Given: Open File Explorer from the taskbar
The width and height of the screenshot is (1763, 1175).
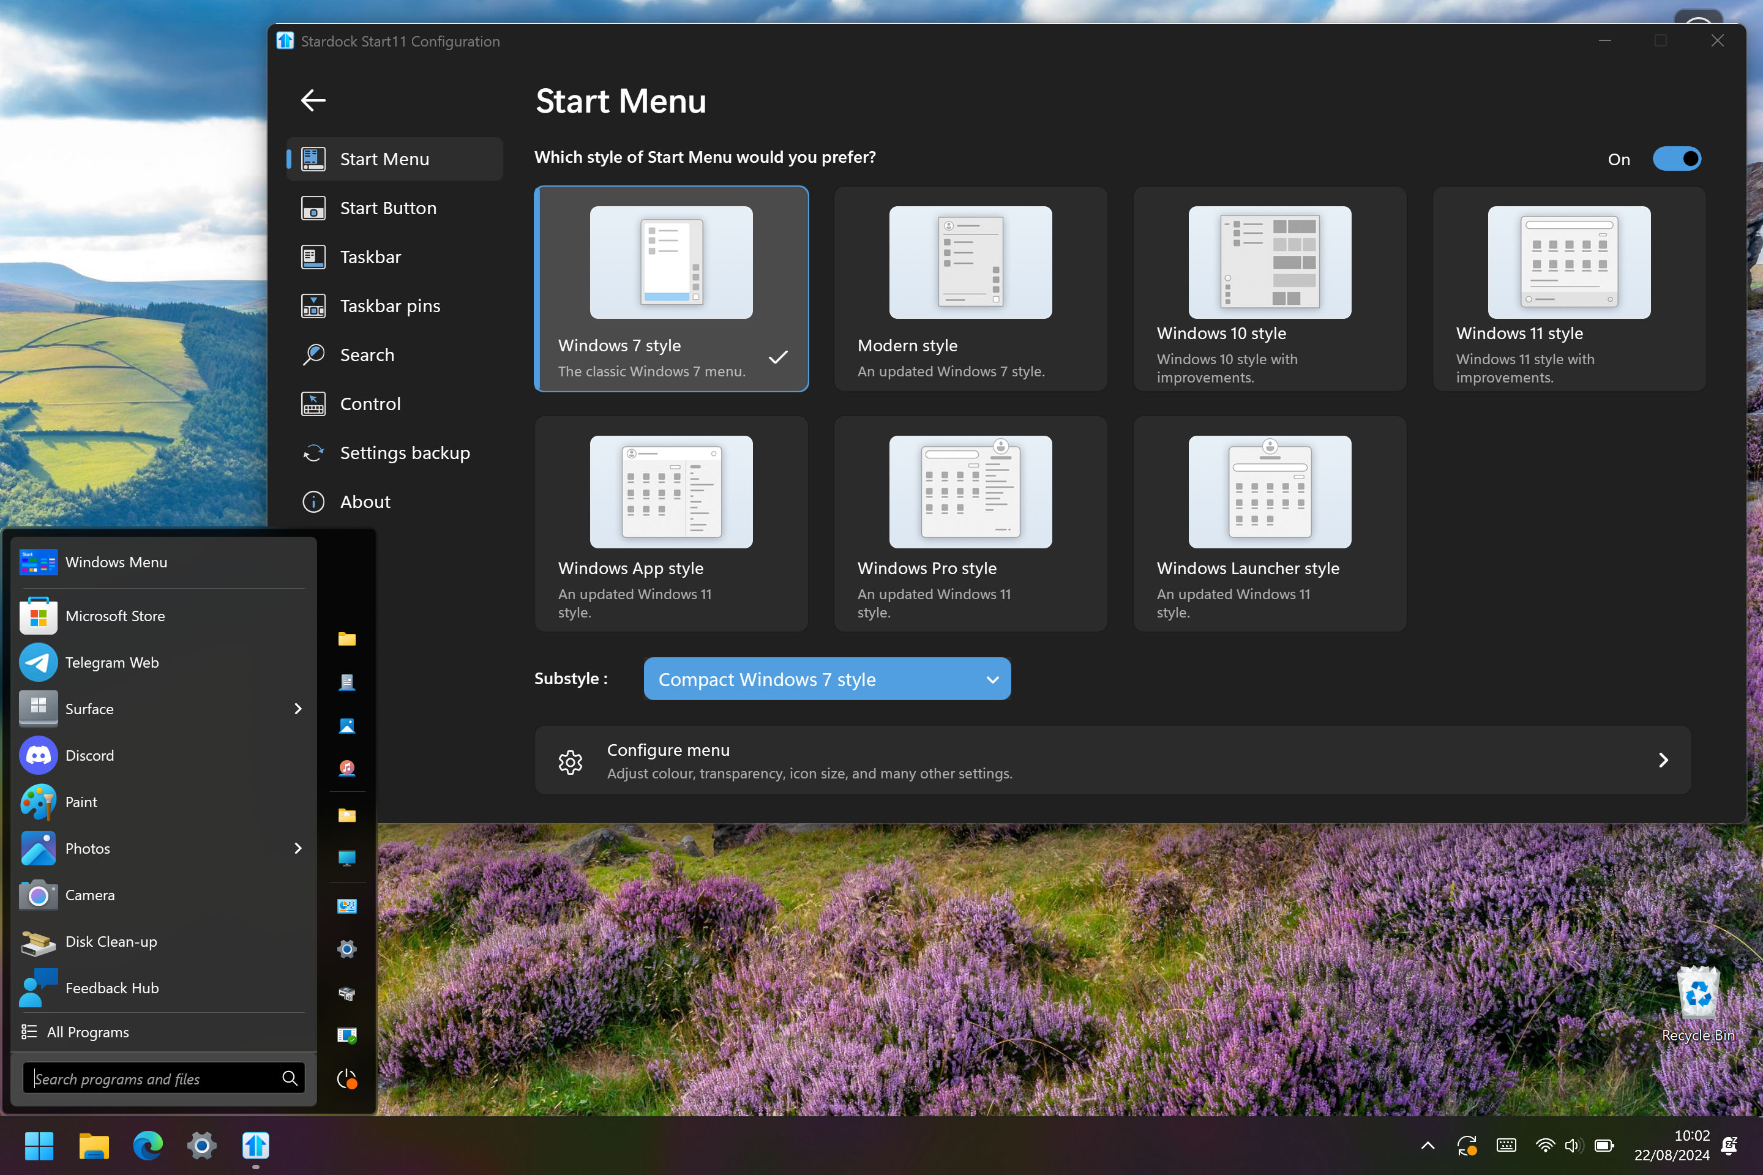Looking at the screenshot, I should [x=94, y=1146].
